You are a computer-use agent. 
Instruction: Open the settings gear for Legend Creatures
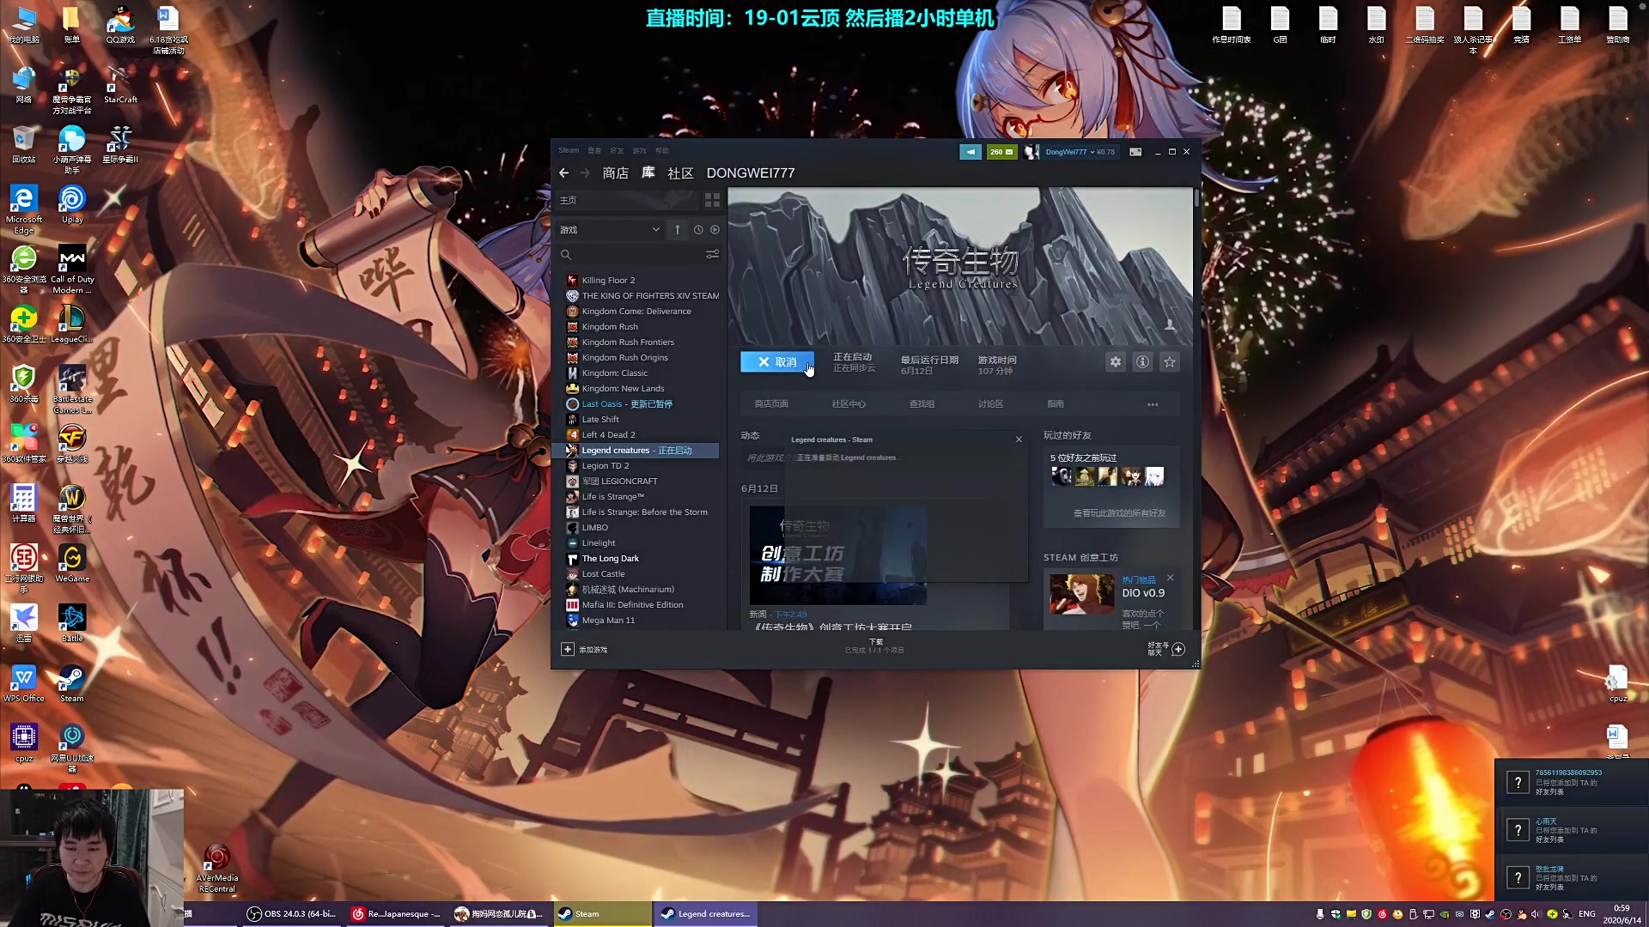(x=1115, y=362)
